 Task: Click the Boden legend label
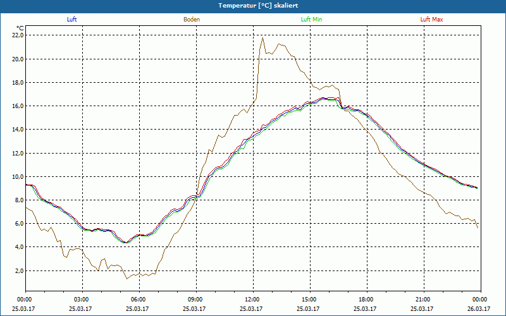tap(192, 20)
